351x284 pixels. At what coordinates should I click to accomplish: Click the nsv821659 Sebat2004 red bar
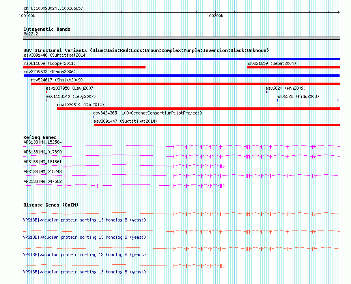[293, 67]
